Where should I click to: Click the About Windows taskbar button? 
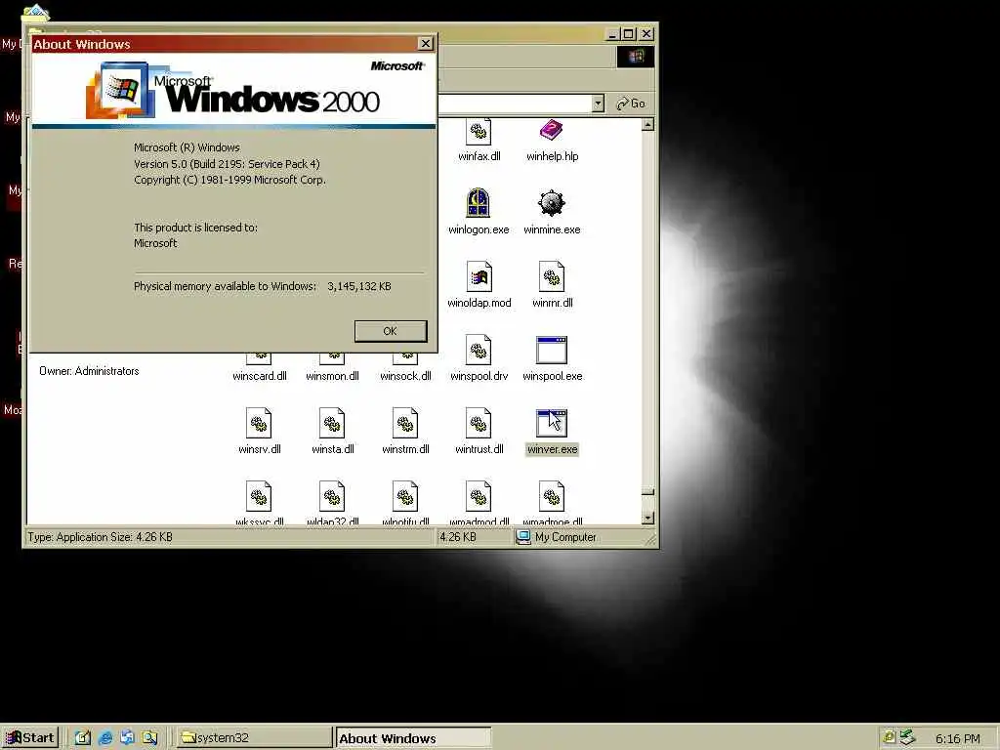[x=413, y=738]
